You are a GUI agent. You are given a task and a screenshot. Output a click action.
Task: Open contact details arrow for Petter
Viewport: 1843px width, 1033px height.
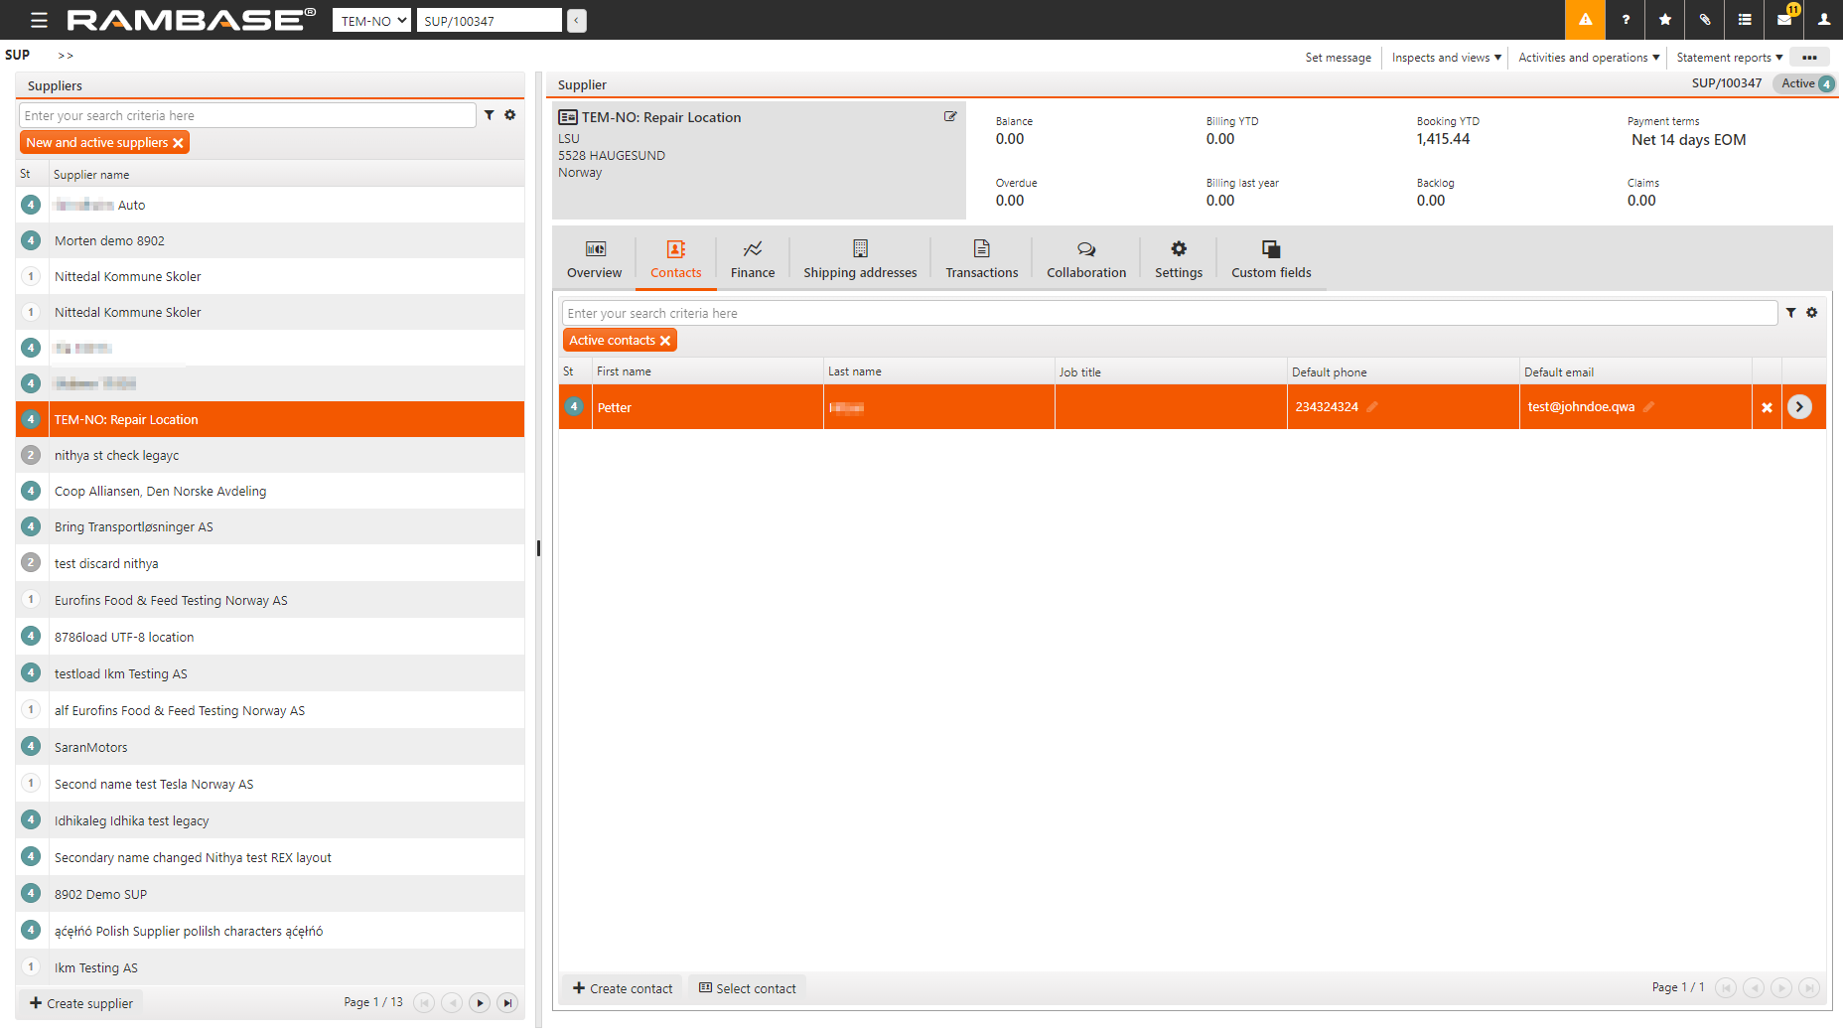pyautogui.click(x=1799, y=407)
